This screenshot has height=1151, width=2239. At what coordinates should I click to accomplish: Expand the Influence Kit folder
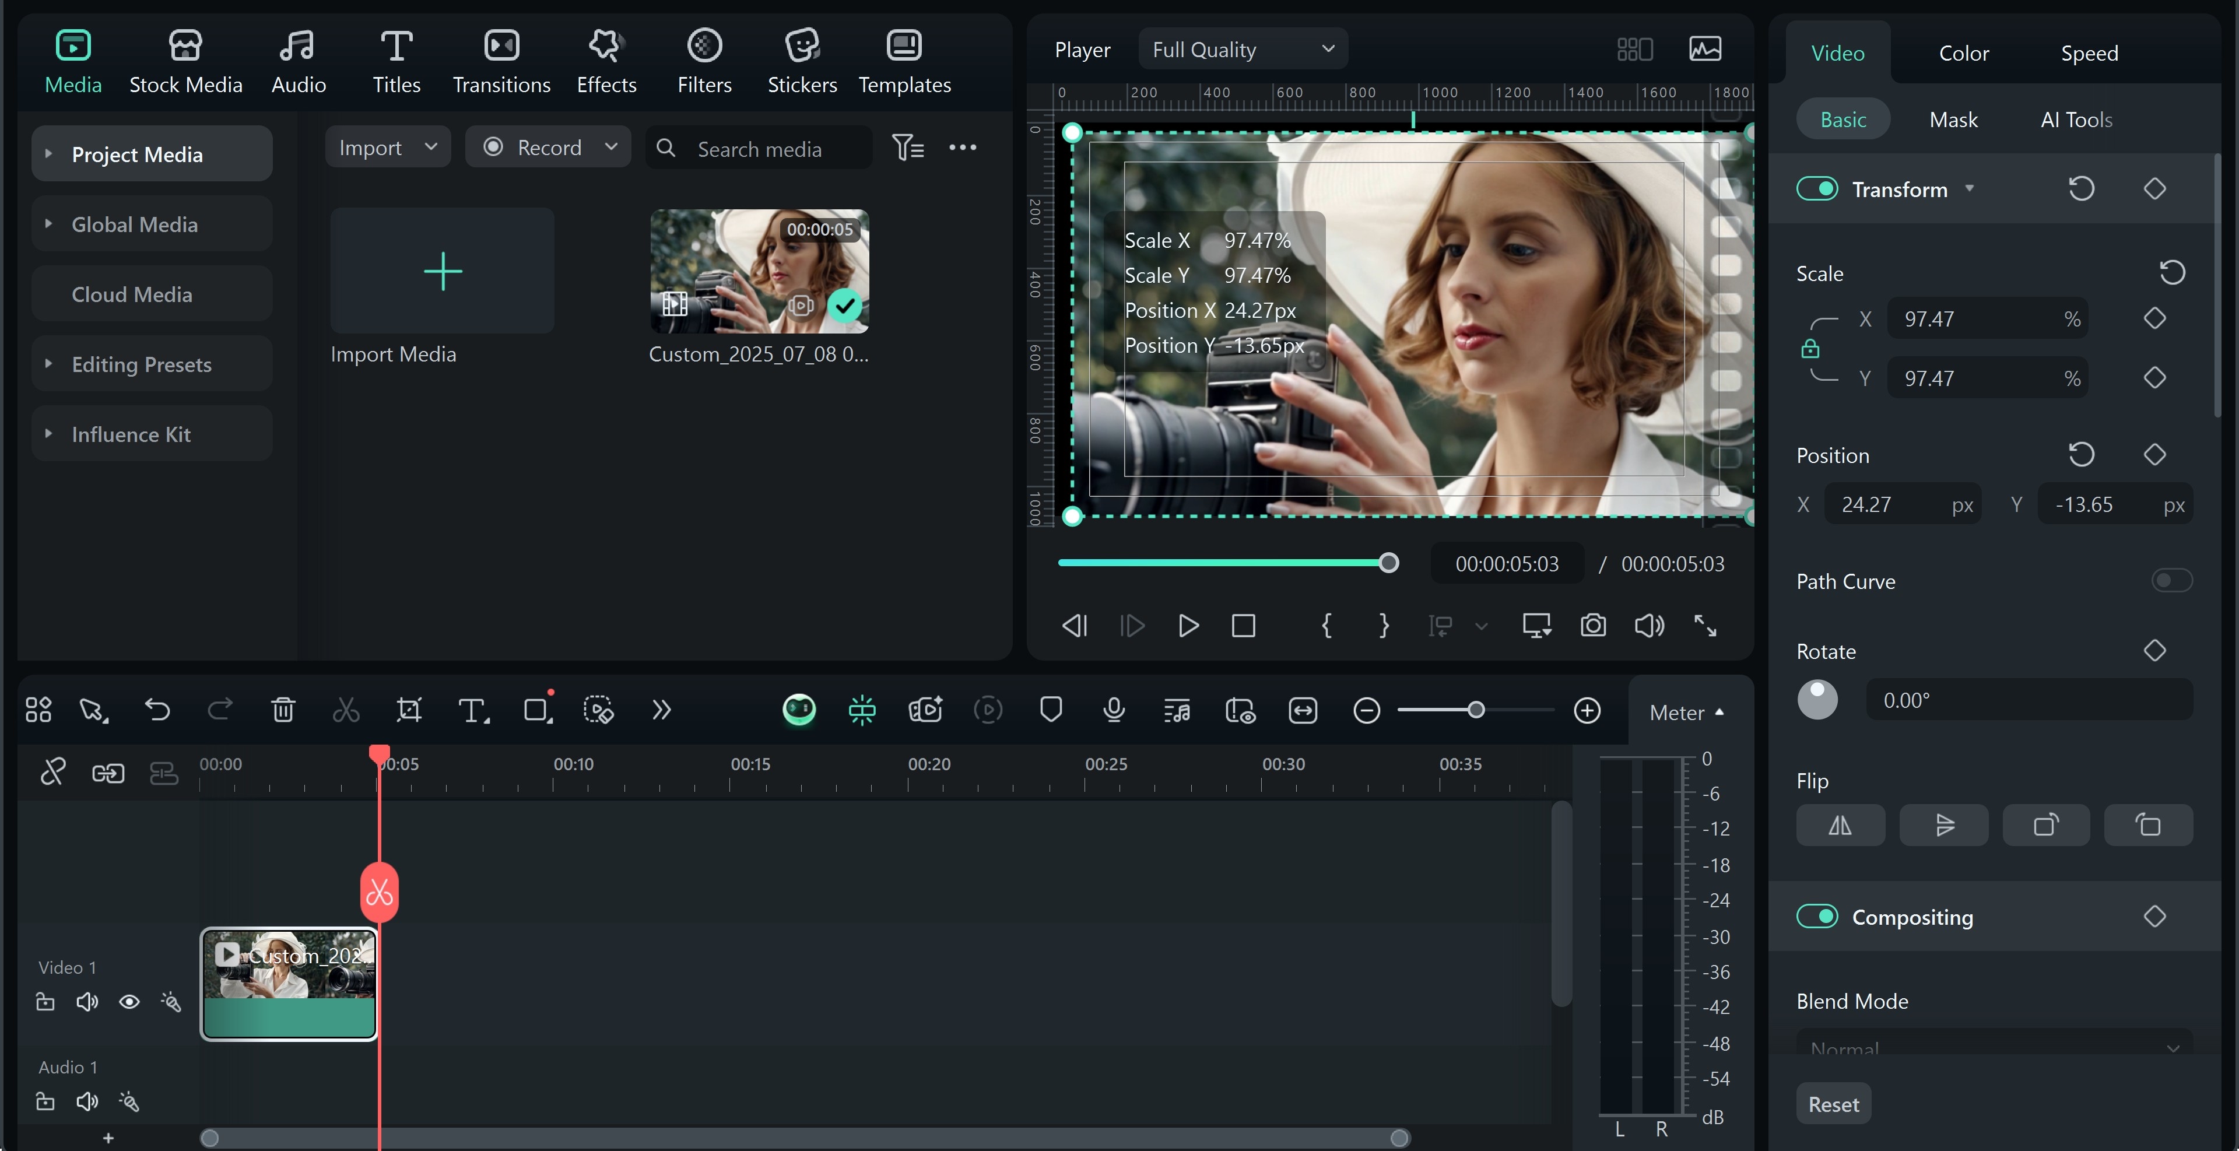point(48,434)
